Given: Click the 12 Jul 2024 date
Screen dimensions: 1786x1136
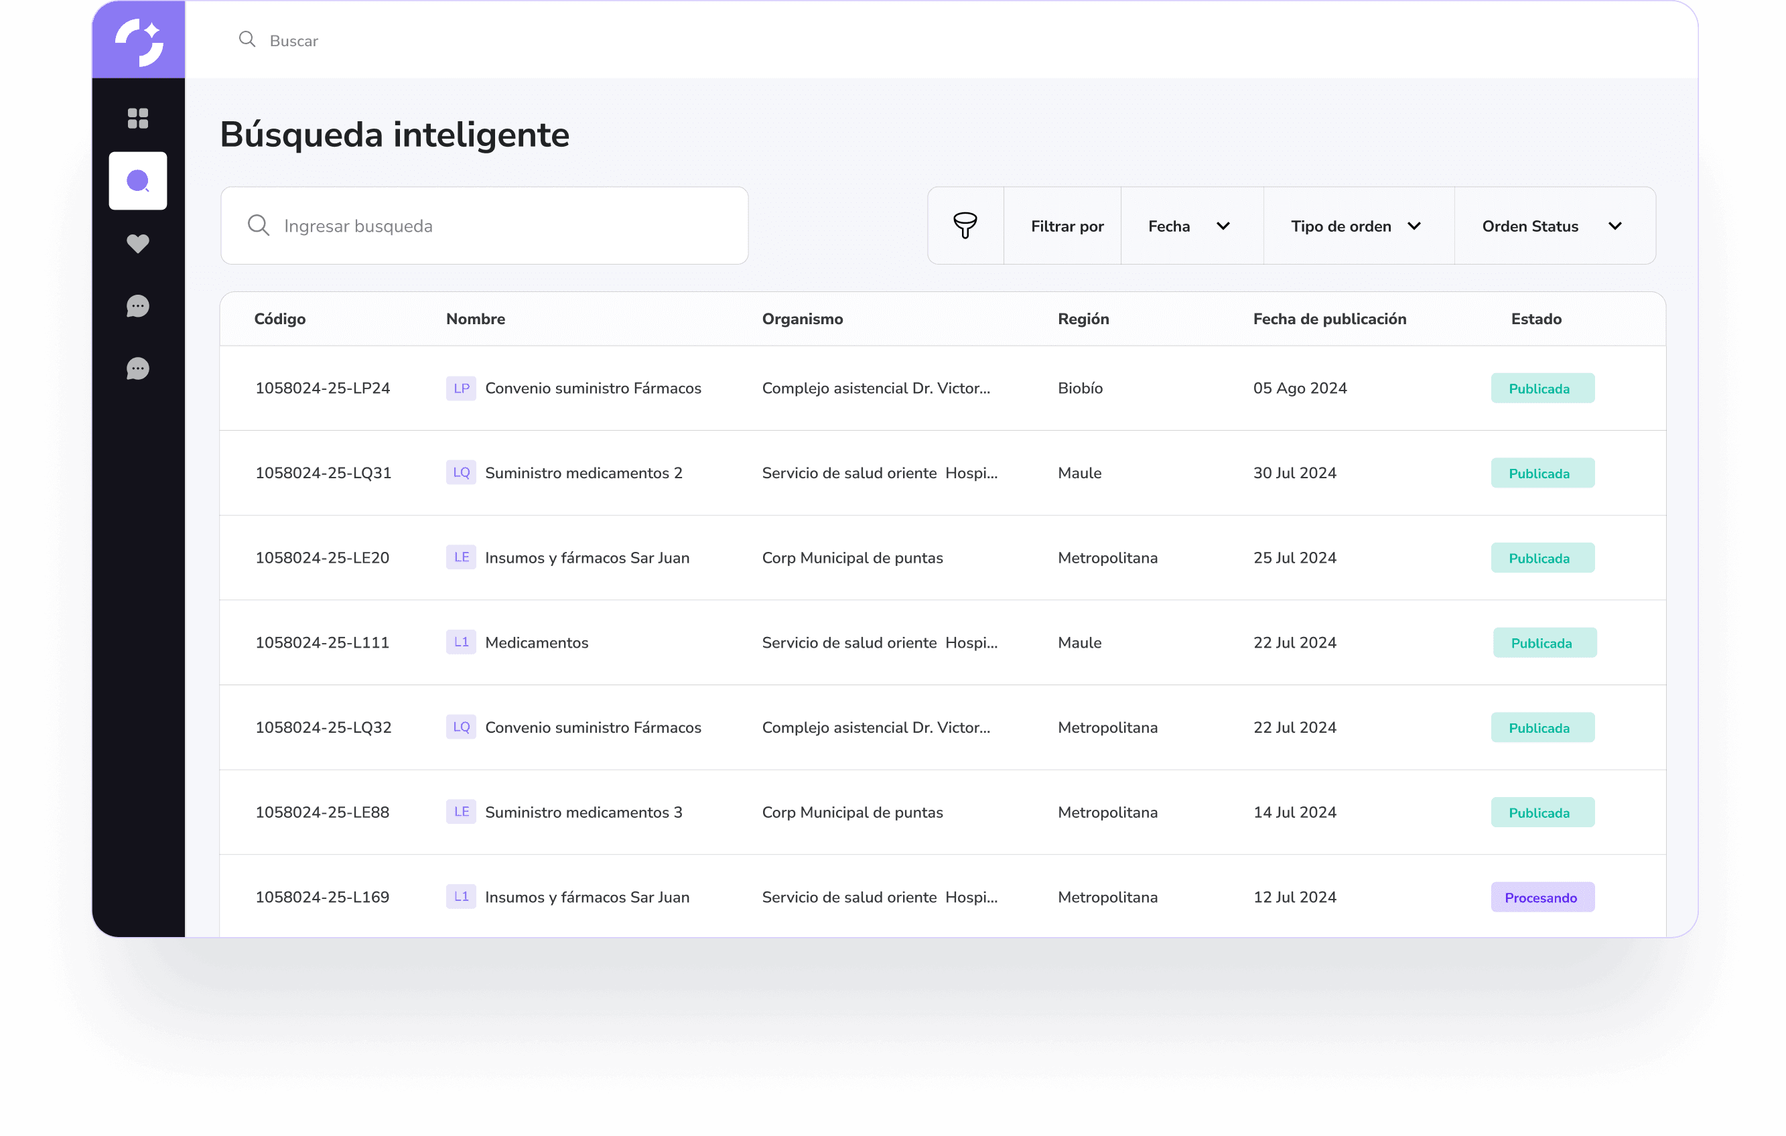Looking at the screenshot, I should (x=1294, y=898).
